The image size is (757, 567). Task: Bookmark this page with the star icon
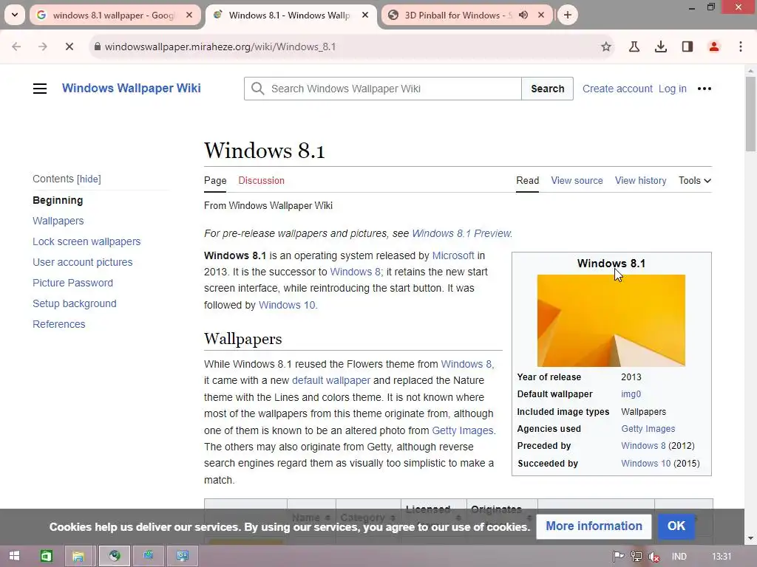[606, 47]
